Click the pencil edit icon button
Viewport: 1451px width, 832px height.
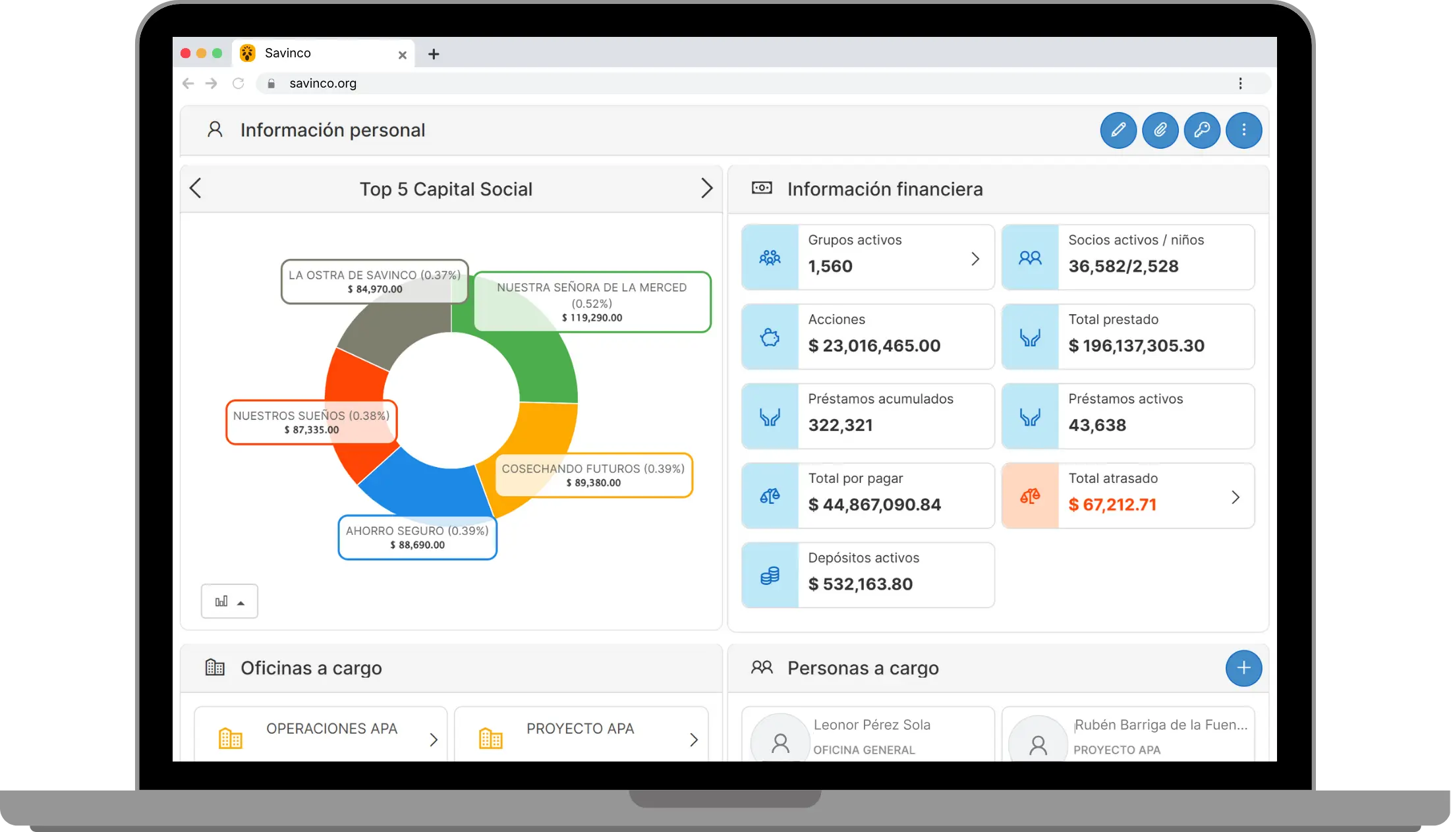tap(1118, 130)
